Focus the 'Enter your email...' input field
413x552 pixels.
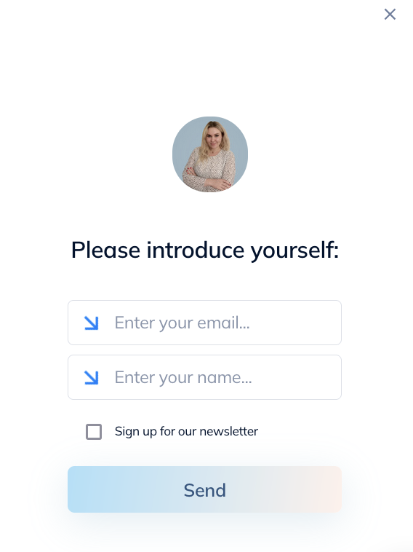point(204,323)
